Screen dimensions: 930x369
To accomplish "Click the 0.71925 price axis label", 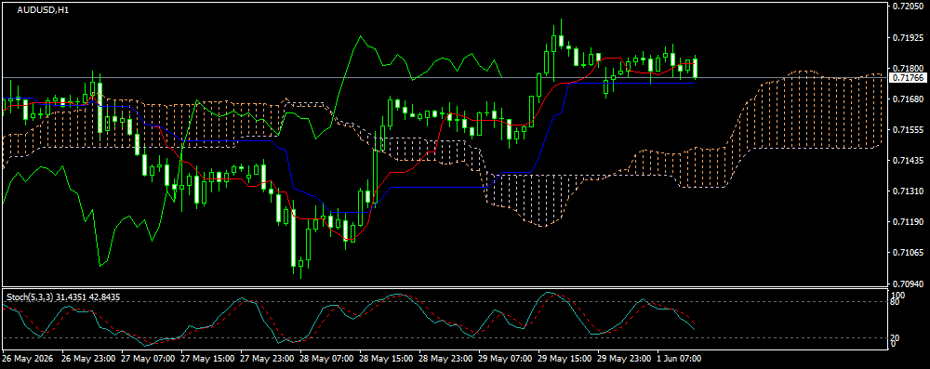I will click(x=908, y=37).
